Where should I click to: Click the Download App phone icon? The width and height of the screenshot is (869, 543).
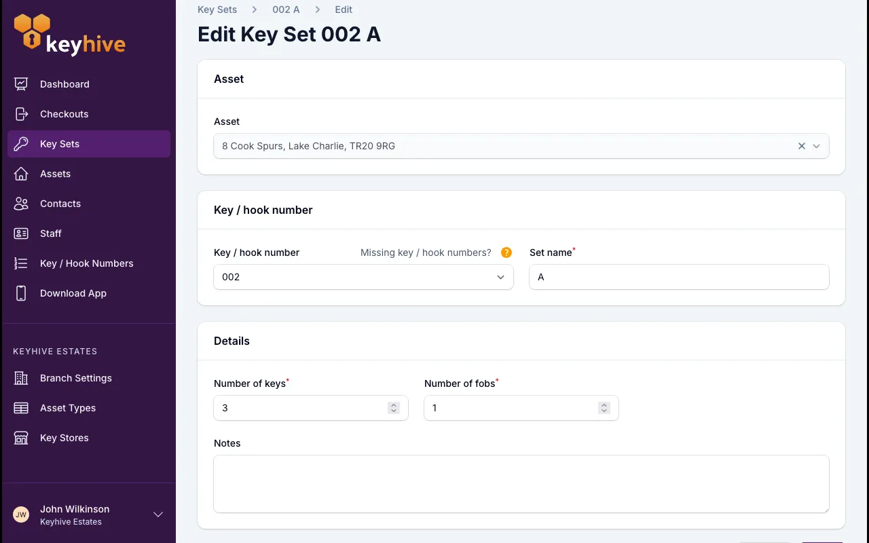(21, 293)
